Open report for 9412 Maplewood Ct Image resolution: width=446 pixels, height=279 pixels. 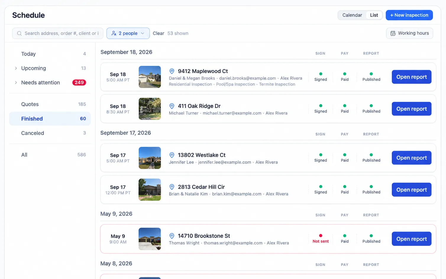coord(411,77)
